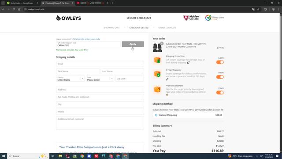Open the browser extensions icon
Viewport: 282px width, 159px height.
point(266,9)
